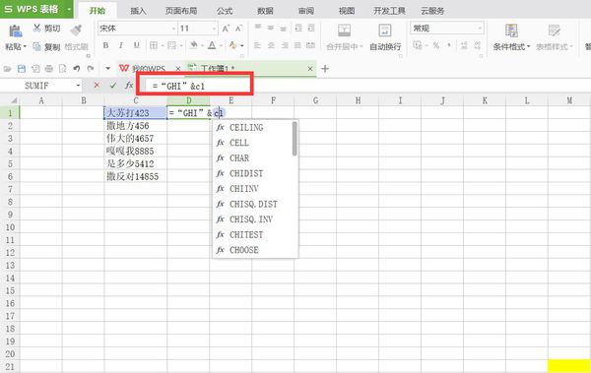
Task: Save the workbook with the disk icon
Action: click(x=22, y=69)
